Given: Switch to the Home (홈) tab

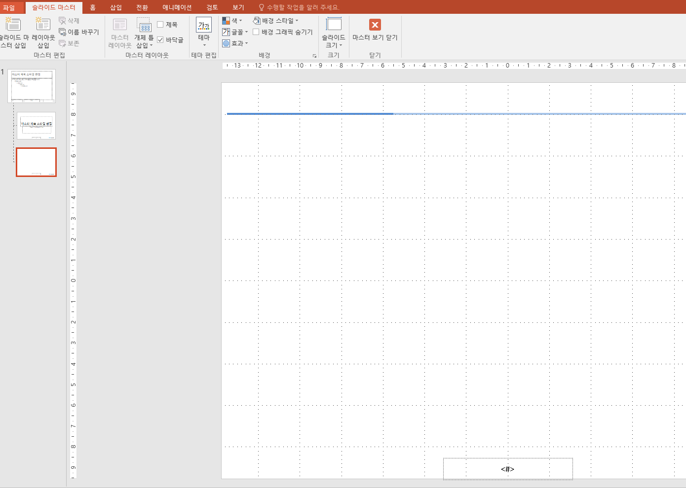Looking at the screenshot, I should click(x=93, y=7).
